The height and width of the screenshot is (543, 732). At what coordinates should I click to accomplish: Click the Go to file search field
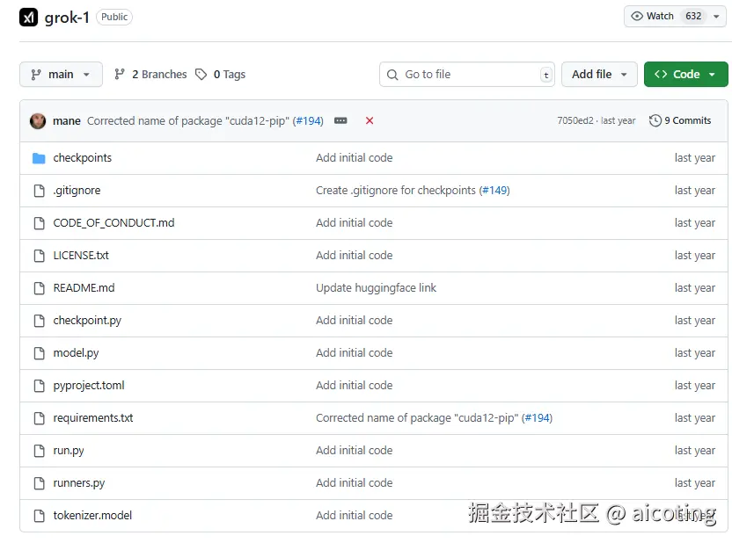tap(467, 75)
